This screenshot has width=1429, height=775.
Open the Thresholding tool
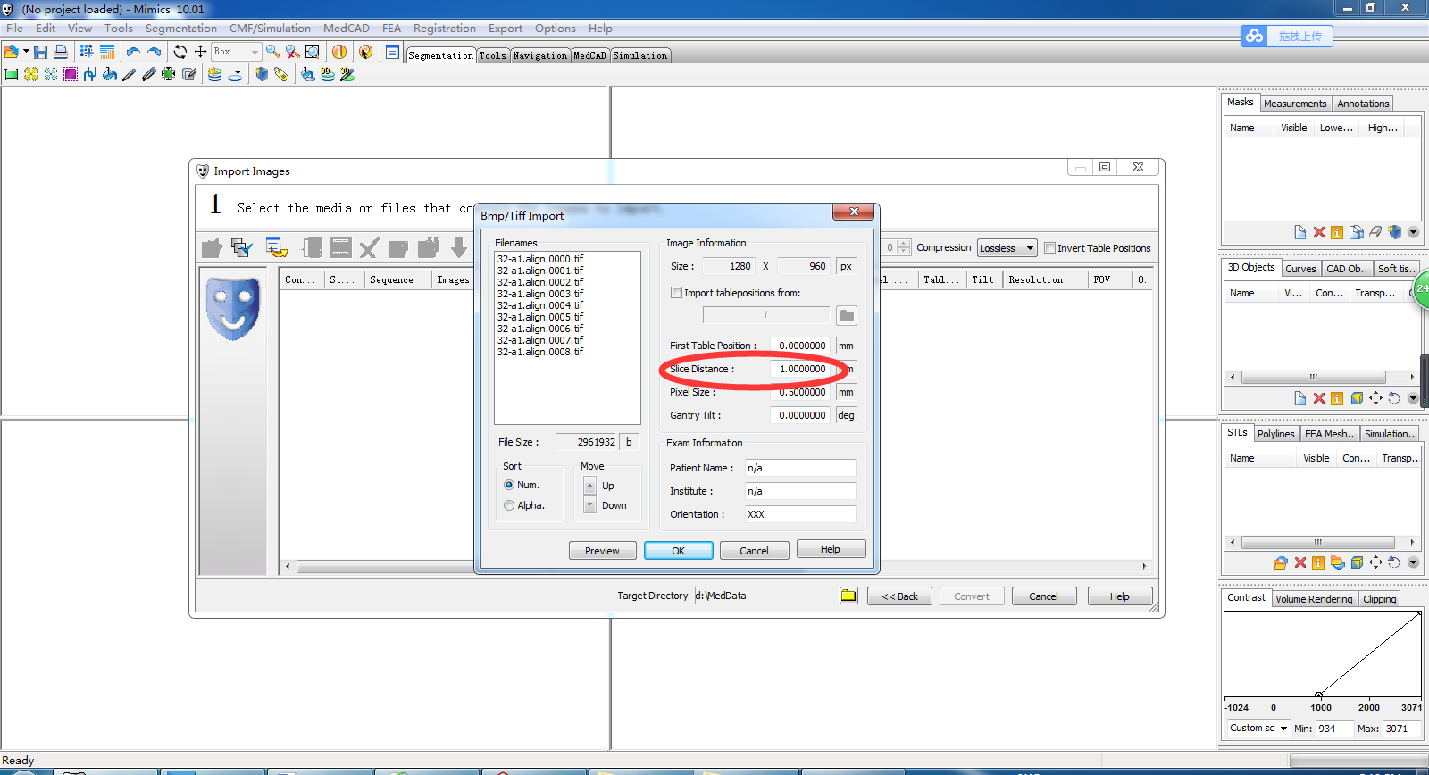12,74
